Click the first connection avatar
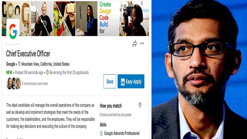The width and height of the screenshot is (247, 139). (9, 83)
